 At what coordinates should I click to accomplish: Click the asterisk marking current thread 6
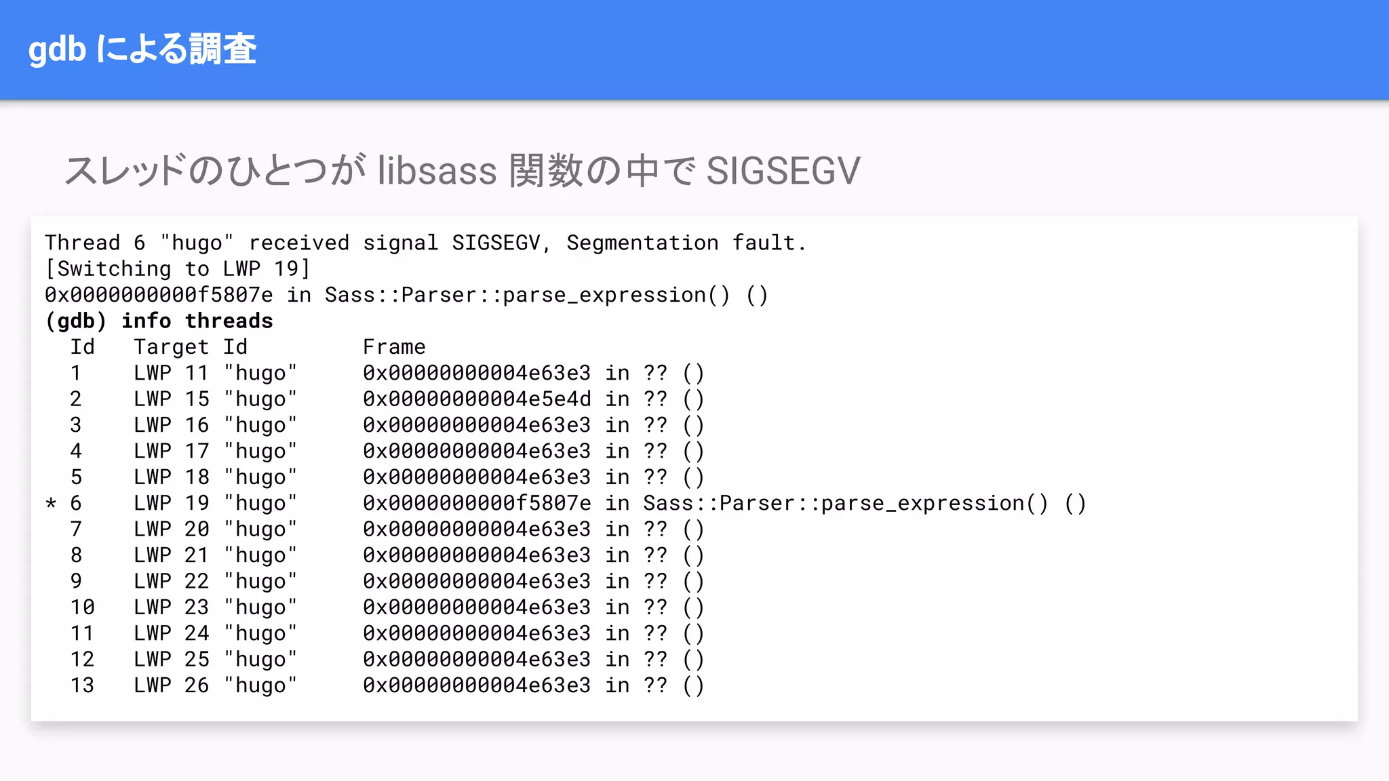click(51, 504)
